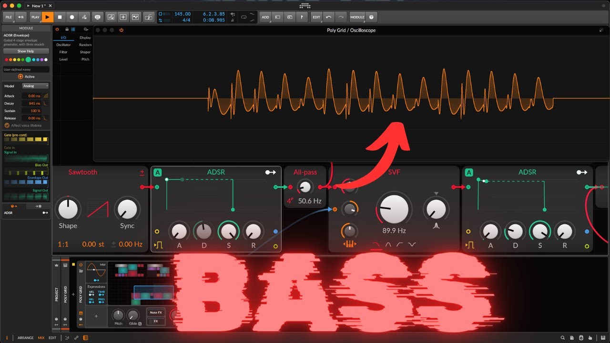Image resolution: width=610 pixels, height=343 pixels.
Task: Open the ADD menu
Action: [265, 17]
